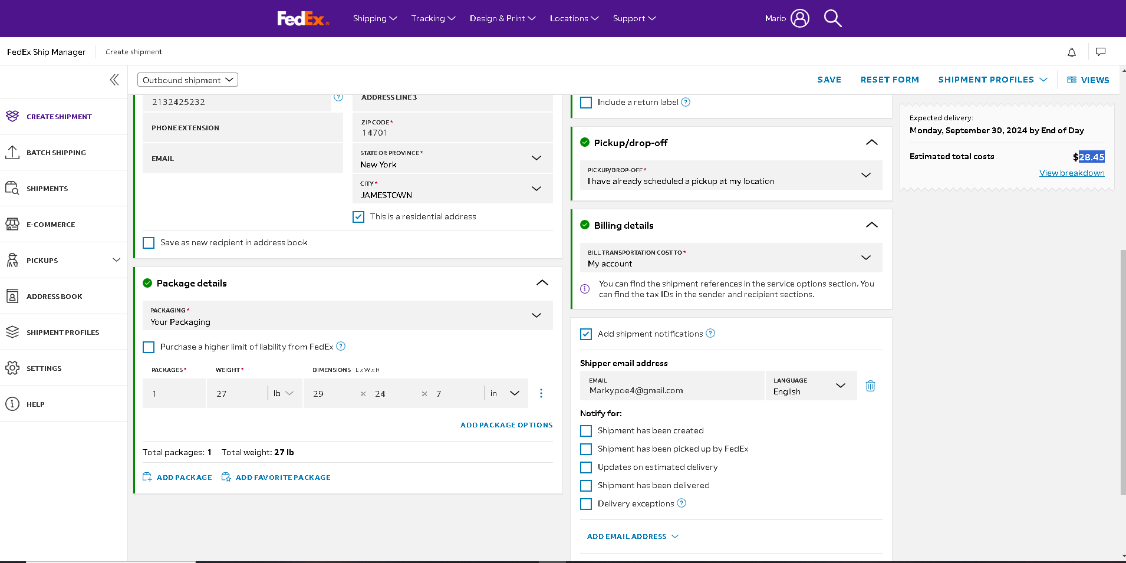Open the notification Language dropdown
1126x563 pixels.
(x=811, y=386)
